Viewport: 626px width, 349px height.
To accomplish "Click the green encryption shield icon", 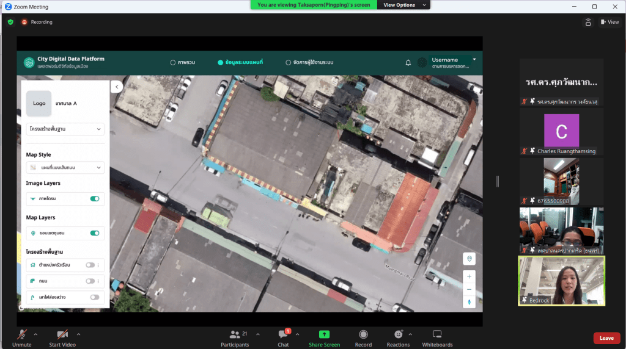I will [10, 22].
